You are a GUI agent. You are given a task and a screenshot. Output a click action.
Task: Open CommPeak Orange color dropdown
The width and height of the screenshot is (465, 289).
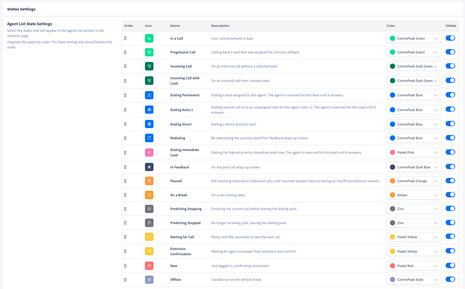pos(414,181)
